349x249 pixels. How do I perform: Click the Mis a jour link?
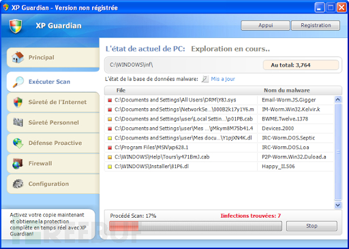223,79
